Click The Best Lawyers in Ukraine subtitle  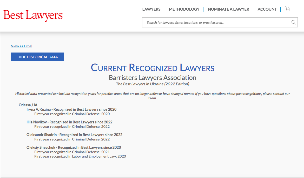[x=152, y=84]
